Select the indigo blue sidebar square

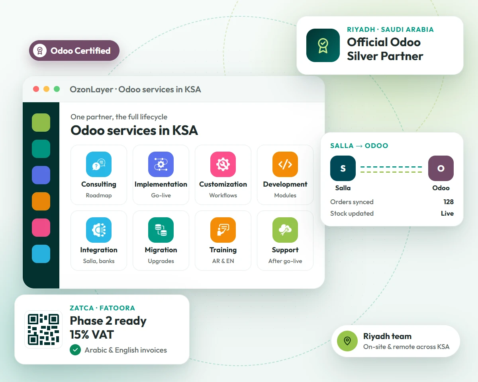(41, 175)
